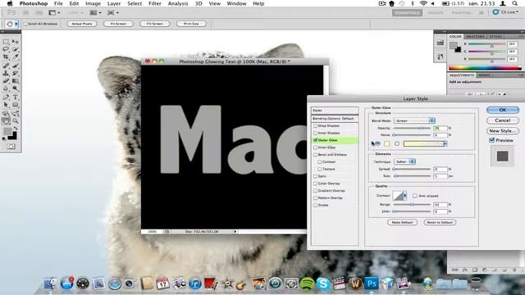
Task: Click the Actual Pixels button
Action: (x=82, y=24)
